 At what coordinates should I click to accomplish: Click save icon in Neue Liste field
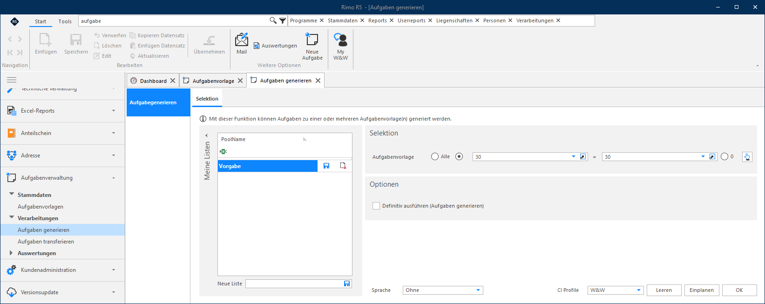coord(347,284)
